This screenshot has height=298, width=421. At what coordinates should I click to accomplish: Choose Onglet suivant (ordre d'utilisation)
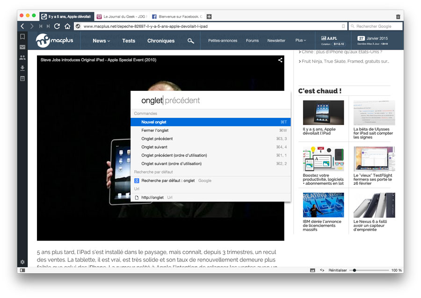tap(210, 163)
